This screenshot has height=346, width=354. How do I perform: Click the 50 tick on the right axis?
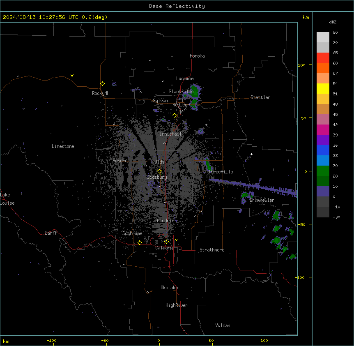(303, 118)
